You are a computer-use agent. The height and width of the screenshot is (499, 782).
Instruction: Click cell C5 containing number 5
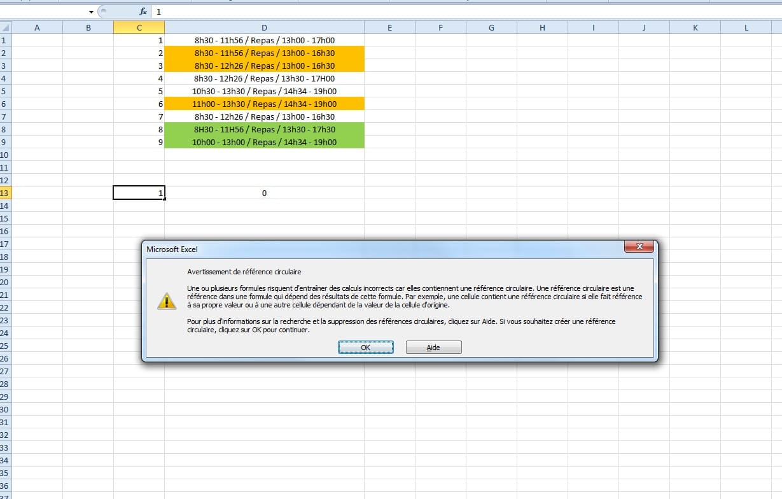tap(139, 91)
